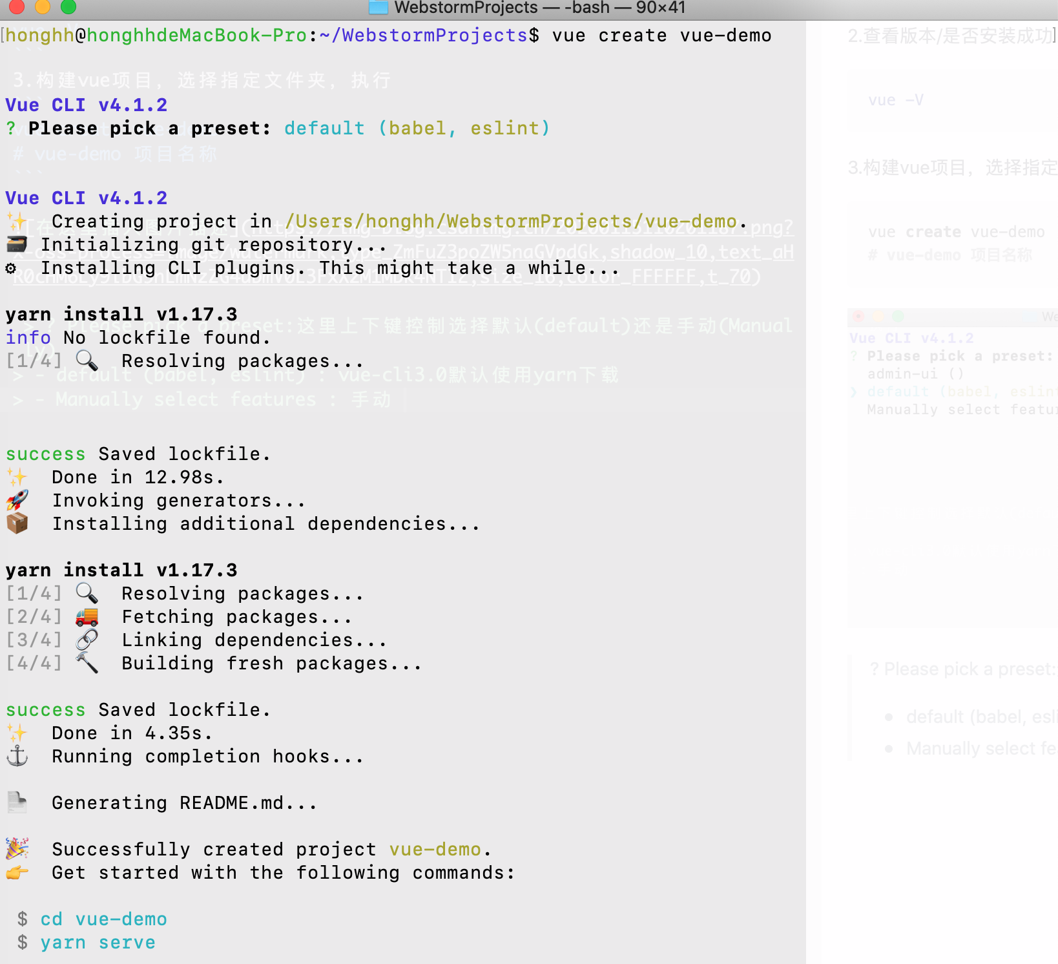The width and height of the screenshot is (1058, 964).
Task: Click the yellow minimize window button
Action: [42, 6]
